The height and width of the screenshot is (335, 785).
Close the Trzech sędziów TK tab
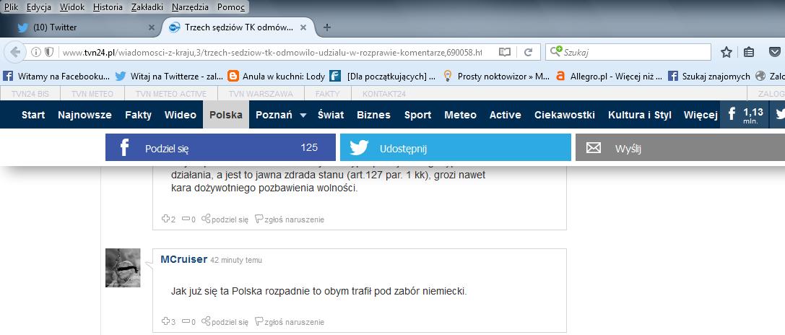303,27
